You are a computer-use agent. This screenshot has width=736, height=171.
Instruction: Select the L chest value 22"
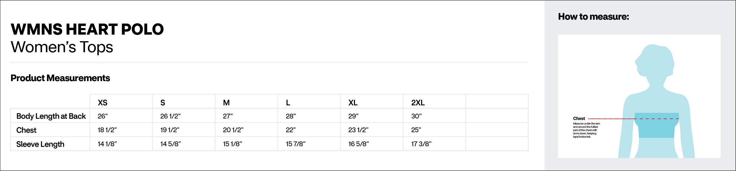click(291, 130)
